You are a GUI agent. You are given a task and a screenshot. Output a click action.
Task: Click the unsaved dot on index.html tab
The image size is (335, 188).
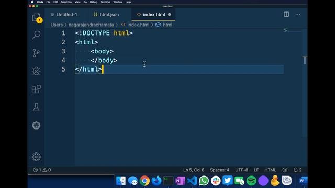coord(170,15)
